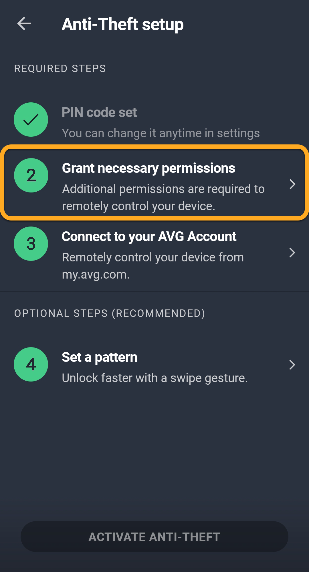Tap the green step 2 circle
Viewport: 309px width, 572px height.
pos(31,175)
